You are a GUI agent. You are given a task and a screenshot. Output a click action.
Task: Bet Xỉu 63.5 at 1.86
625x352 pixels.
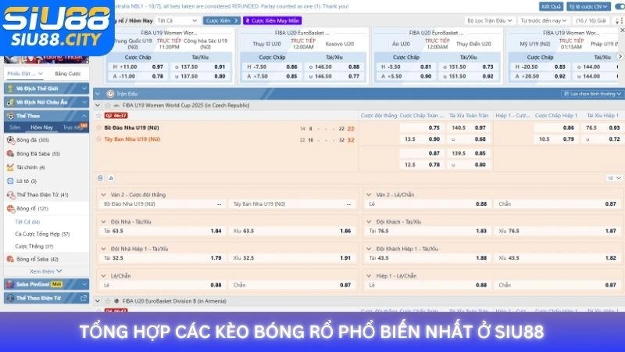coord(292,231)
